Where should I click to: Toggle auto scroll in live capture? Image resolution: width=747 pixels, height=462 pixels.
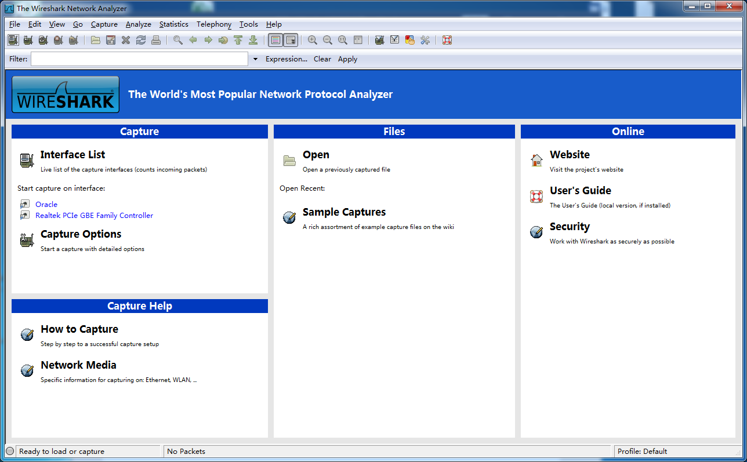point(291,40)
